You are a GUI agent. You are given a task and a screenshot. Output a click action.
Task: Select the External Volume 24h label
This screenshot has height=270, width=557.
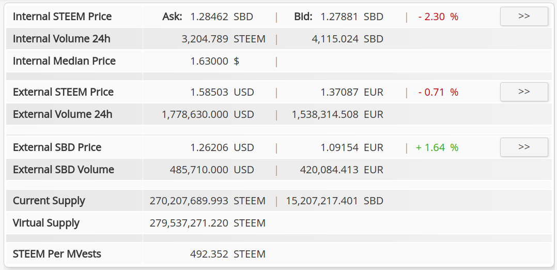tap(63, 114)
